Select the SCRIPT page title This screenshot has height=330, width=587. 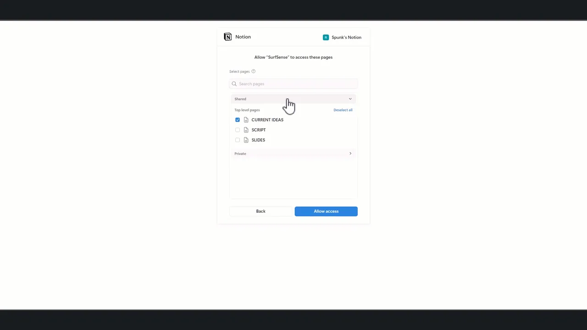point(259,130)
